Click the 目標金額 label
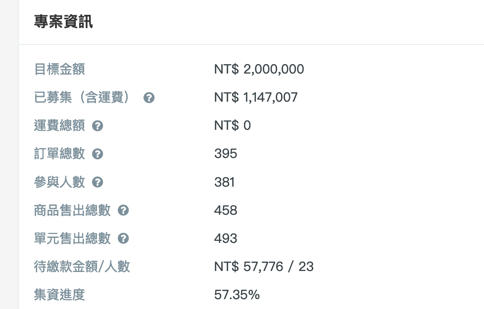 tap(59, 69)
